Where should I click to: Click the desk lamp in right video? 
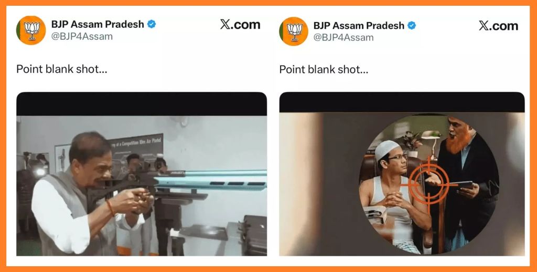coord(432,143)
